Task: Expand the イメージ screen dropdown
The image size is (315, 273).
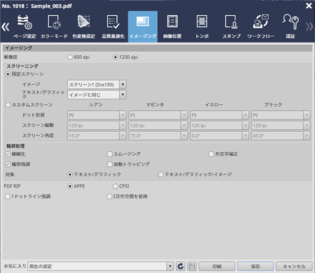Action: [123, 84]
